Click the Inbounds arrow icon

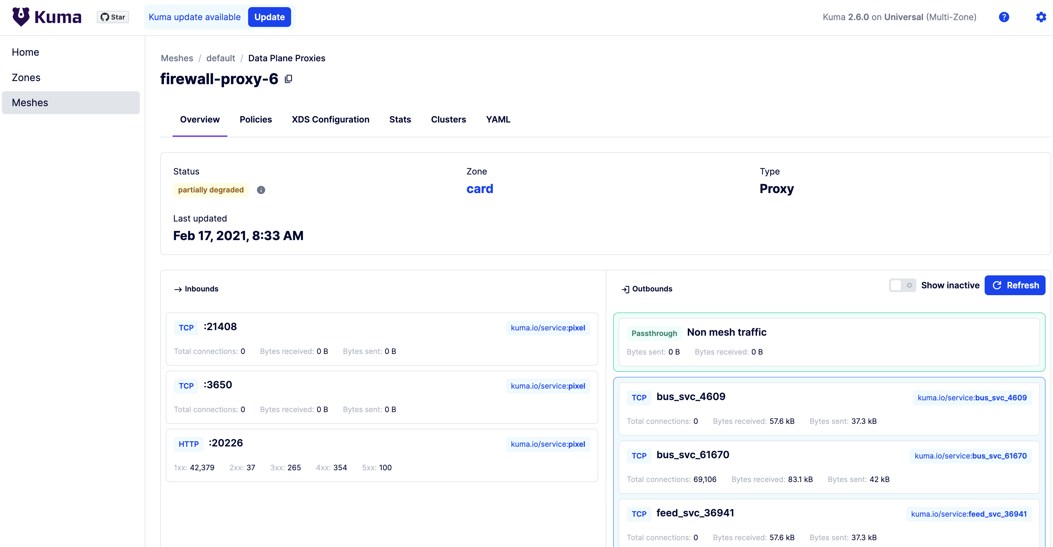178,289
